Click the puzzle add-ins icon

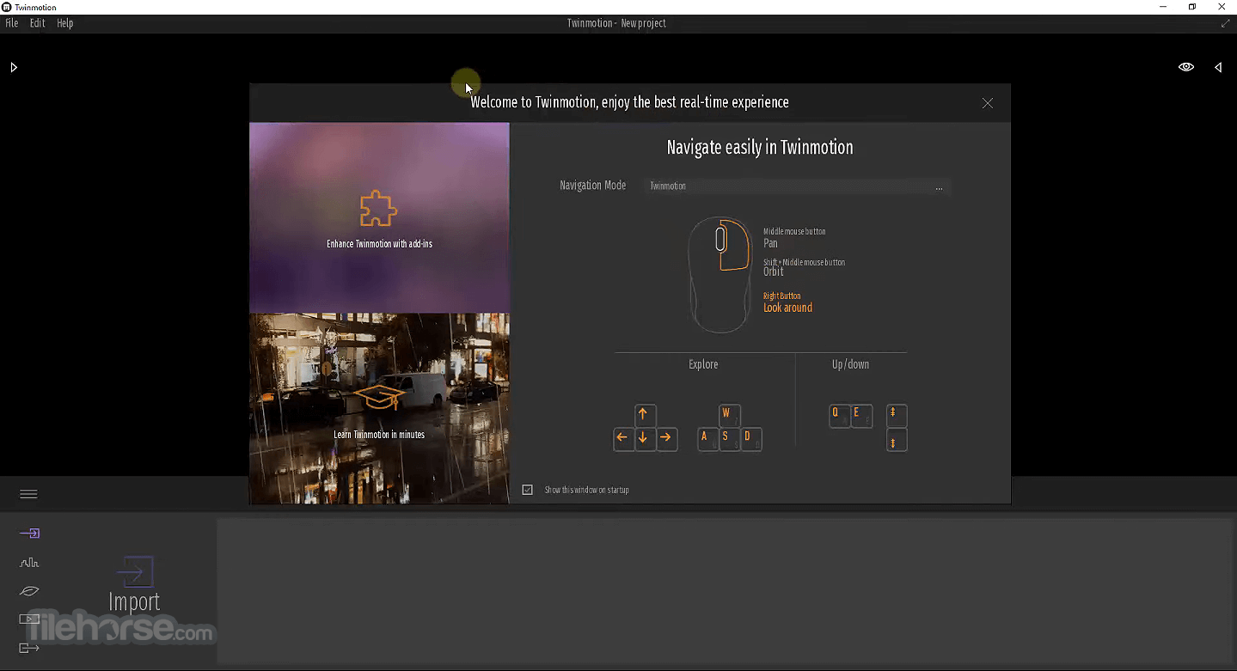click(379, 209)
